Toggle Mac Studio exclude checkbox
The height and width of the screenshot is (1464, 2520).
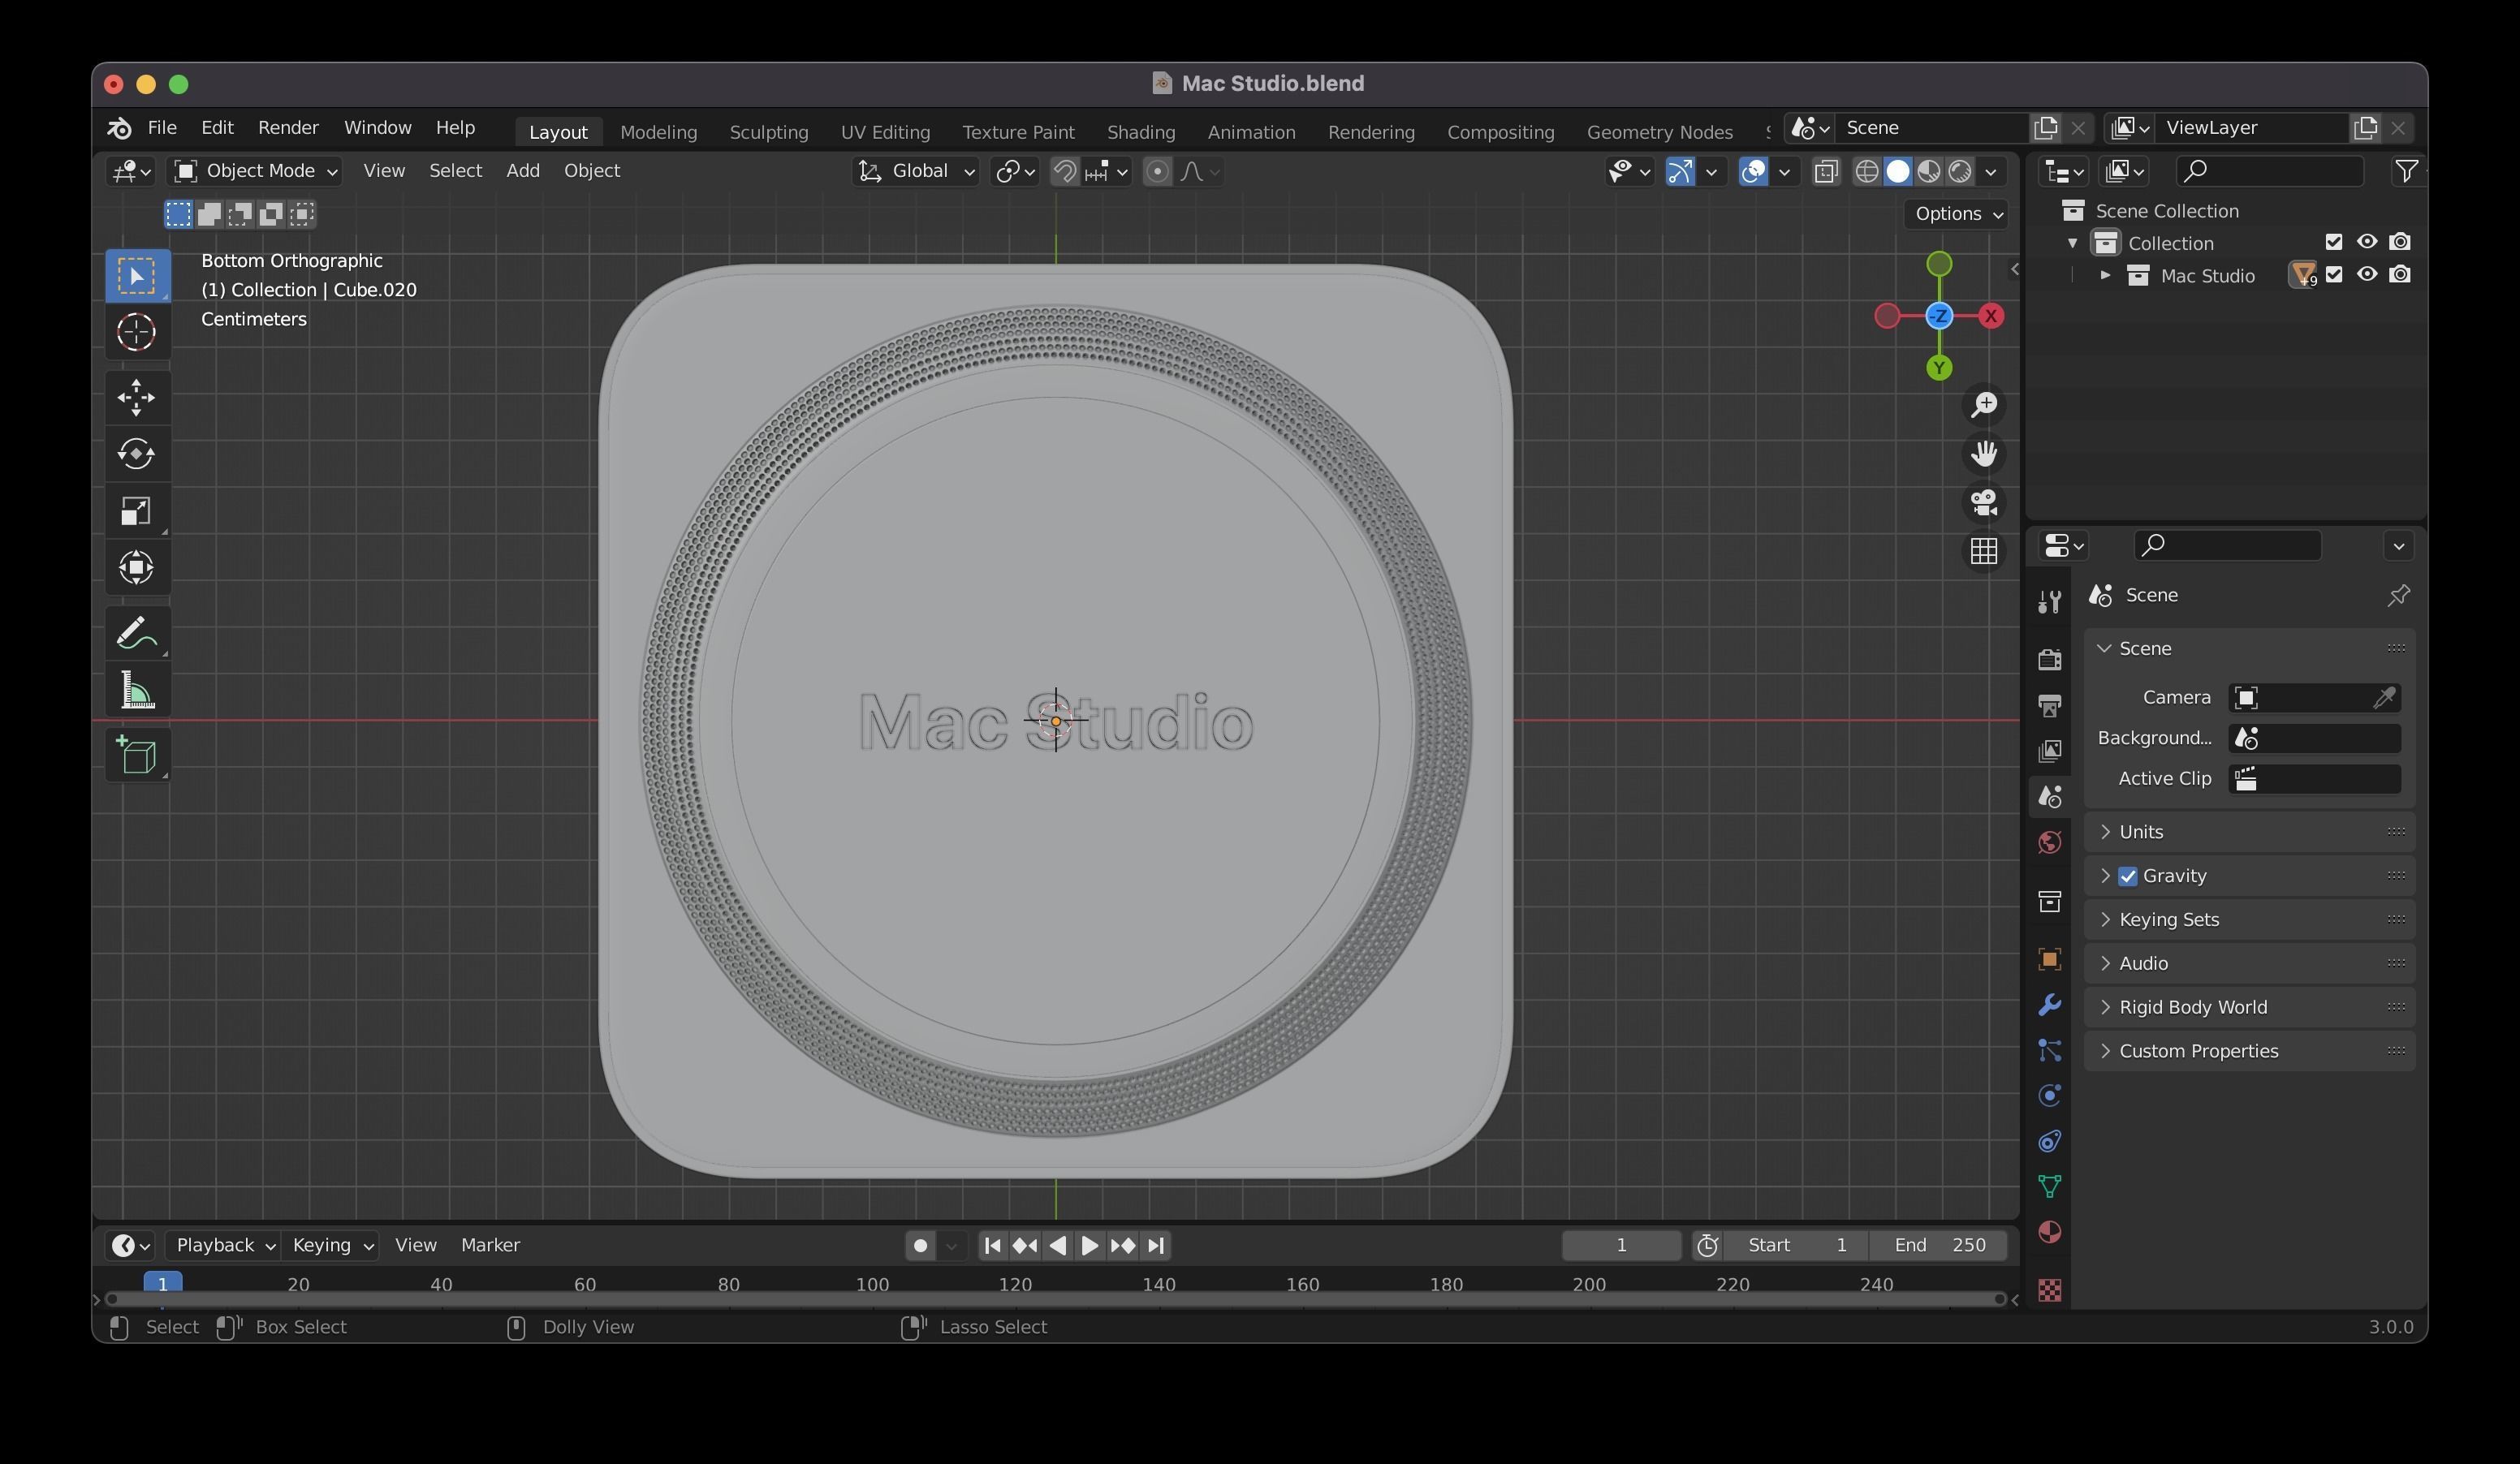(x=2334, y=275)
